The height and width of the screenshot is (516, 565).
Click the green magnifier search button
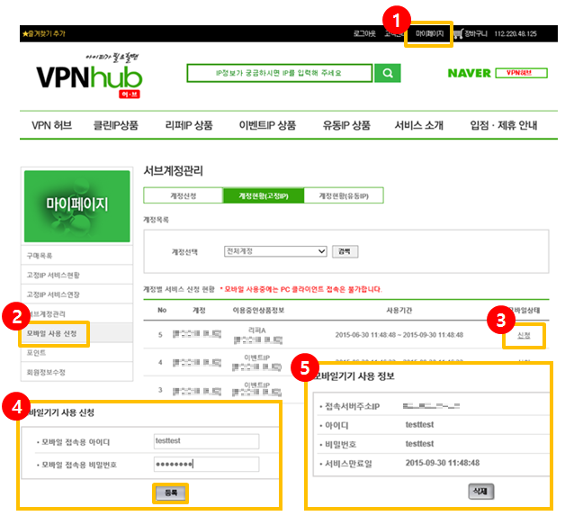click(x=387, y=73)
